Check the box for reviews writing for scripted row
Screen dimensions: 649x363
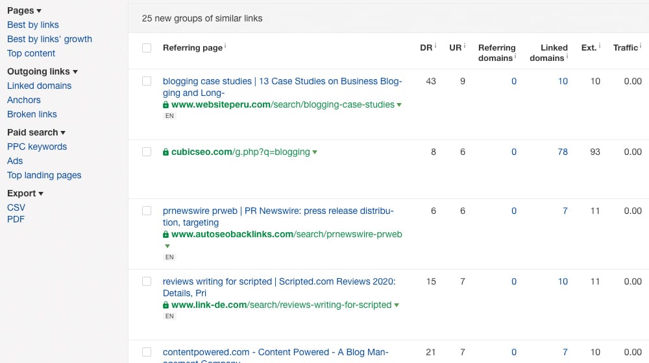(x=147, y=281)
